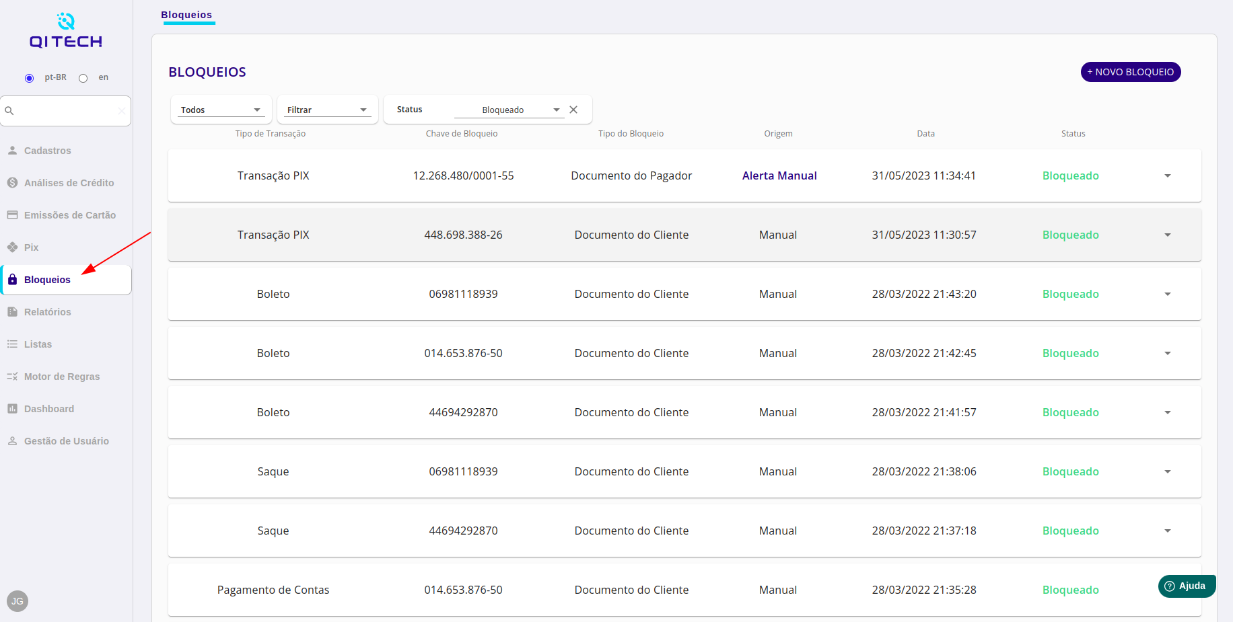The image size is (1233, 622).
Task: Expand the 448.698.388-26 row
Action: coord(1168,235)
